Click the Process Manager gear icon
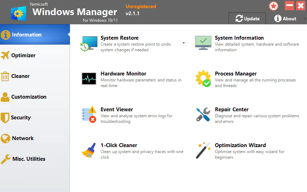 click(x=203, y=79)
